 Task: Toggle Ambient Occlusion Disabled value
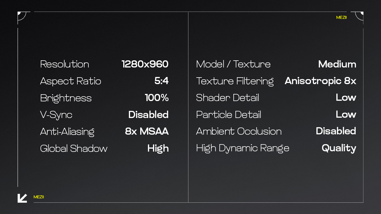coord(336,131)
